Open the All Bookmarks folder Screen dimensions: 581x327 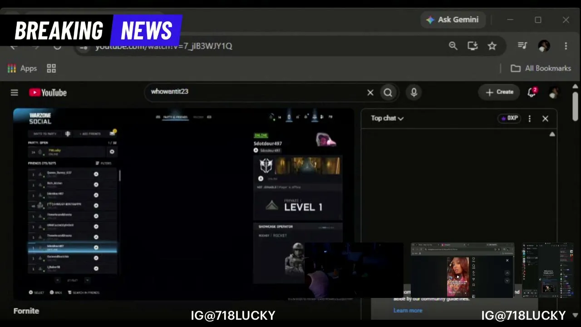pos(541,68)
